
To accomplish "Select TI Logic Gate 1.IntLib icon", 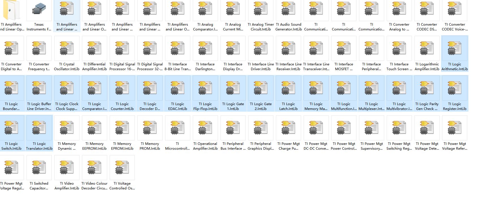I will [233, 88].
